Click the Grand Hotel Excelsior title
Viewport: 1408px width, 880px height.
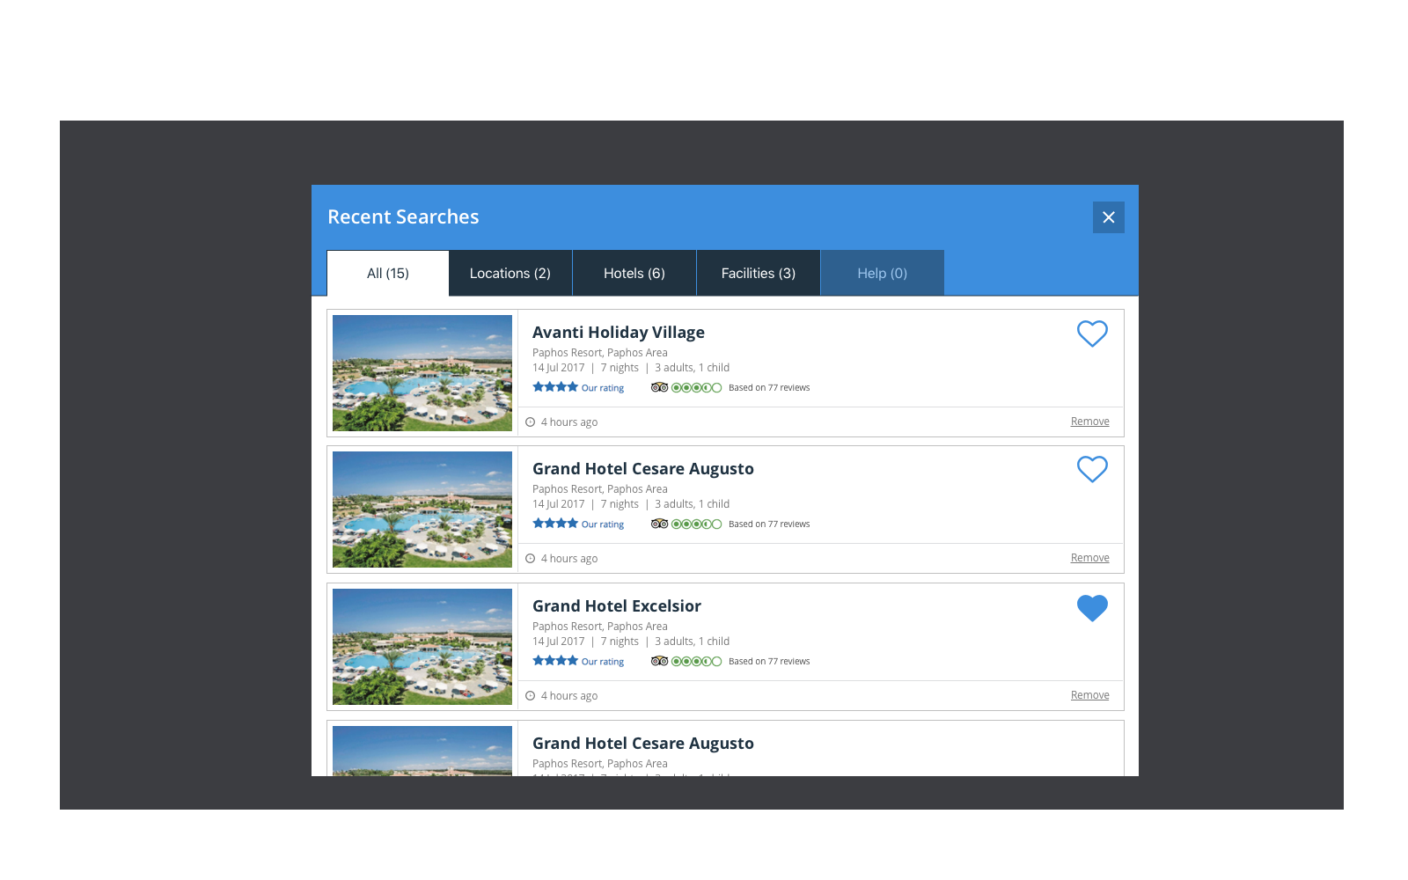tap(616, 606)
